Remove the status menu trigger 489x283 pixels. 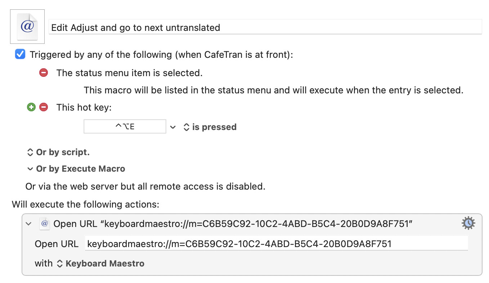(x=44, y=73)
